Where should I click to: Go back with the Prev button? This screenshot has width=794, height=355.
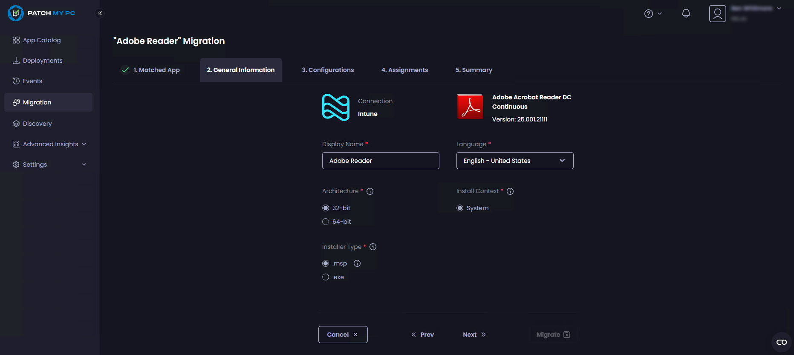[423, 335]
